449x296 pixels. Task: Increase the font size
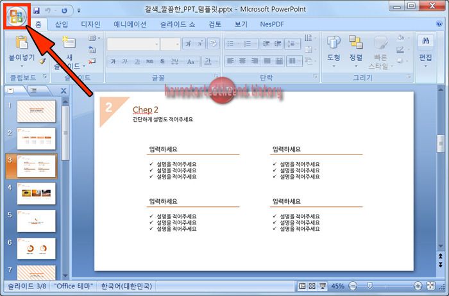(x=188, y=44)
